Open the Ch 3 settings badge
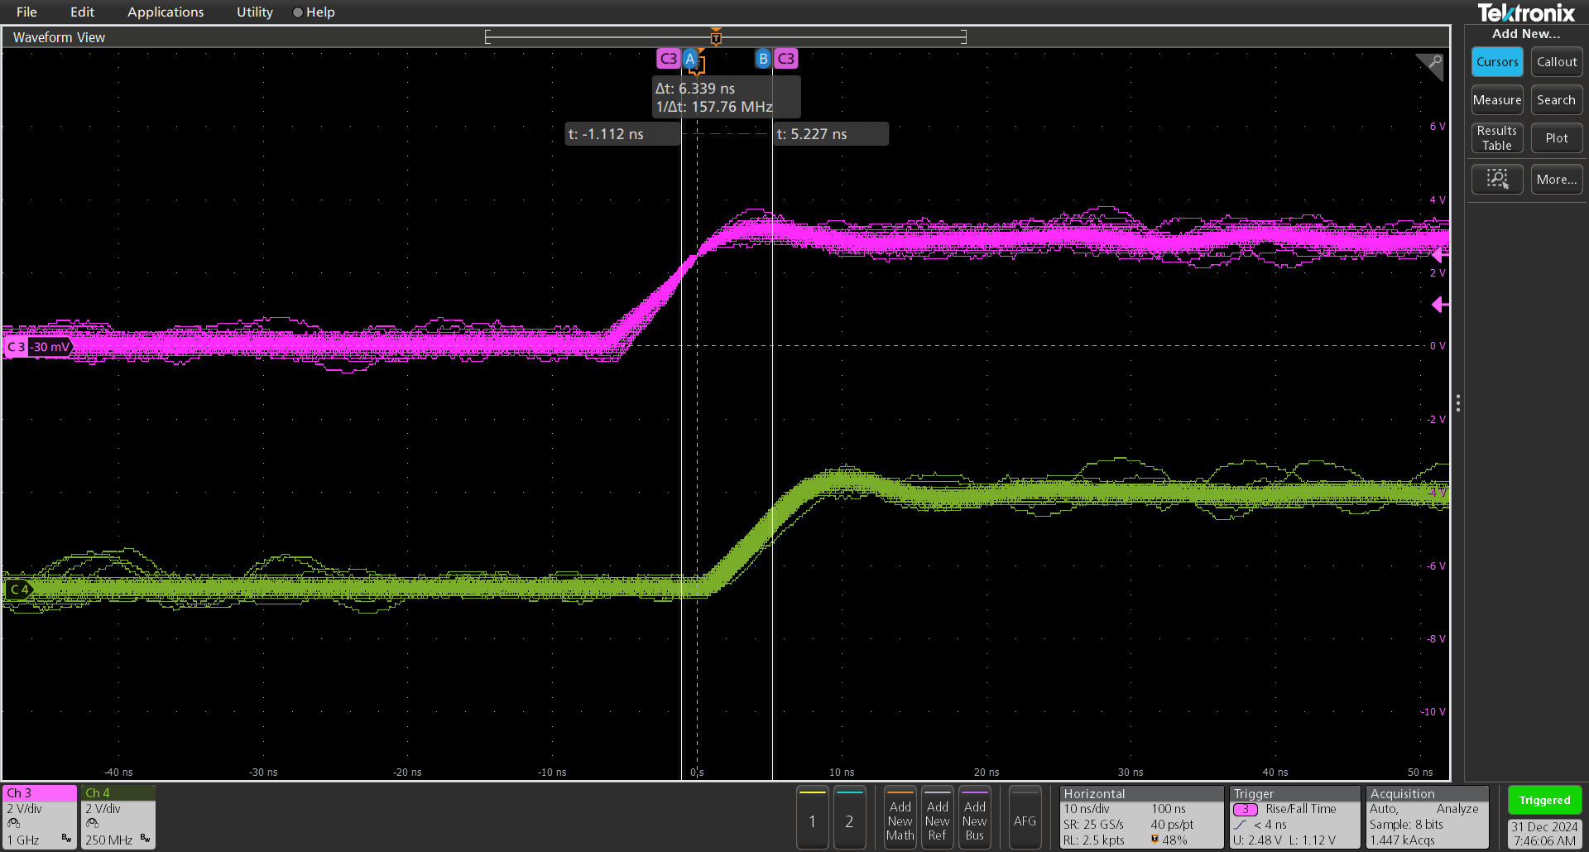 (40, 816)
